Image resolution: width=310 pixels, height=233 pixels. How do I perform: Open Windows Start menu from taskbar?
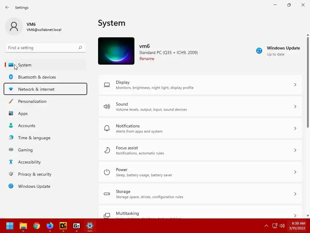coord(10,226)
